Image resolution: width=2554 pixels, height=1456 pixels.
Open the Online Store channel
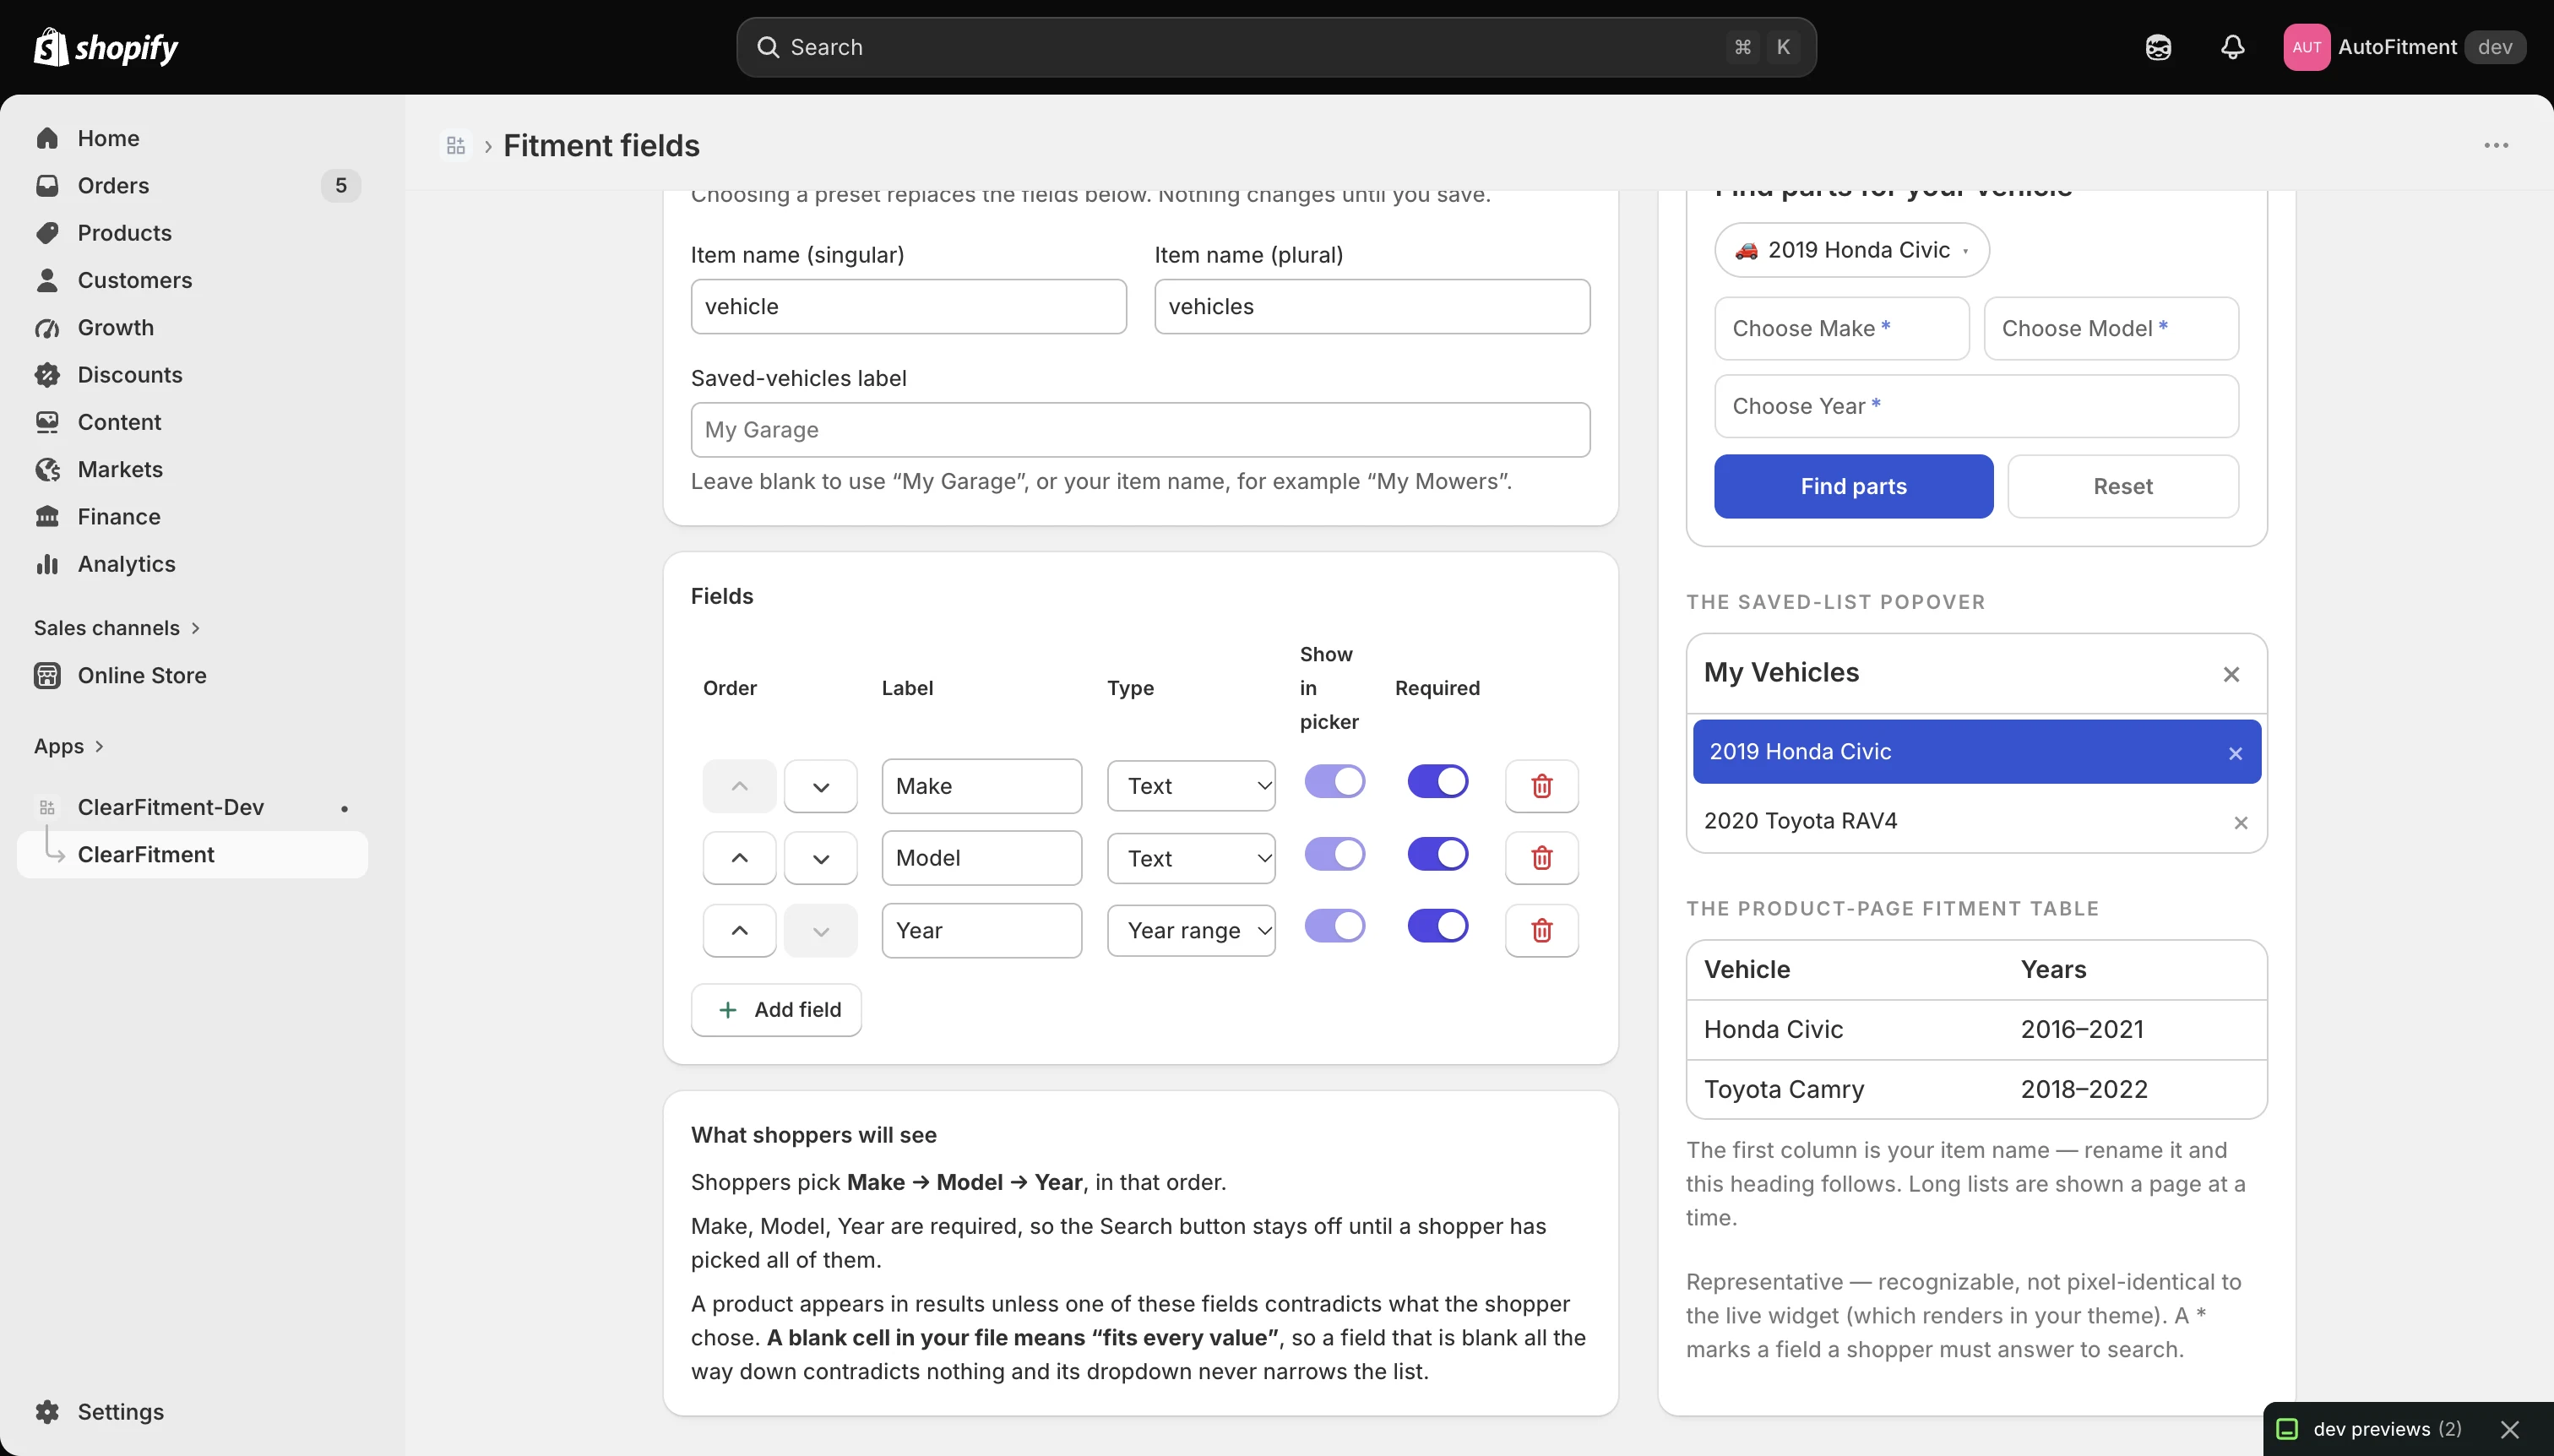tap(192, 675)
